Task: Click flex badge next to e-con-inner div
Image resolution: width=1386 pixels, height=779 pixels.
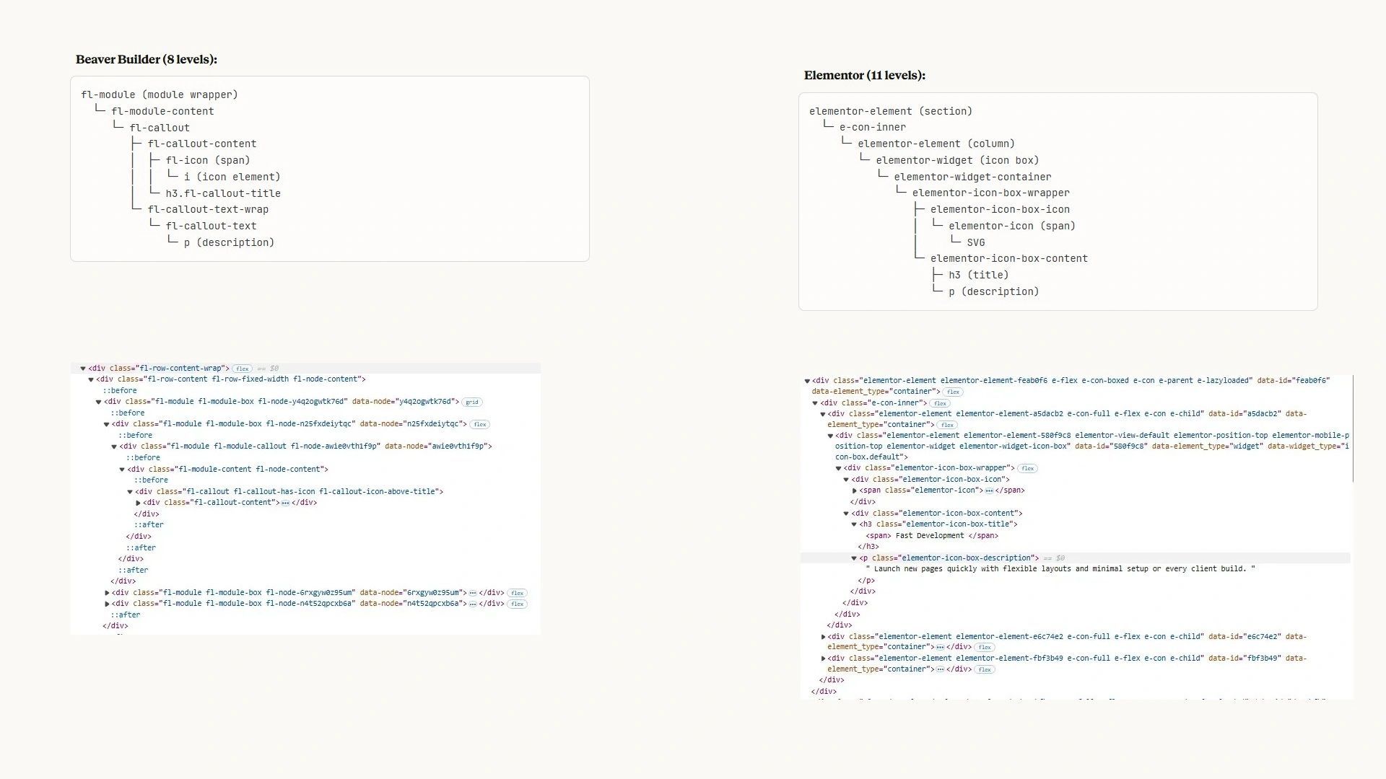Action: tap(940, 404)
